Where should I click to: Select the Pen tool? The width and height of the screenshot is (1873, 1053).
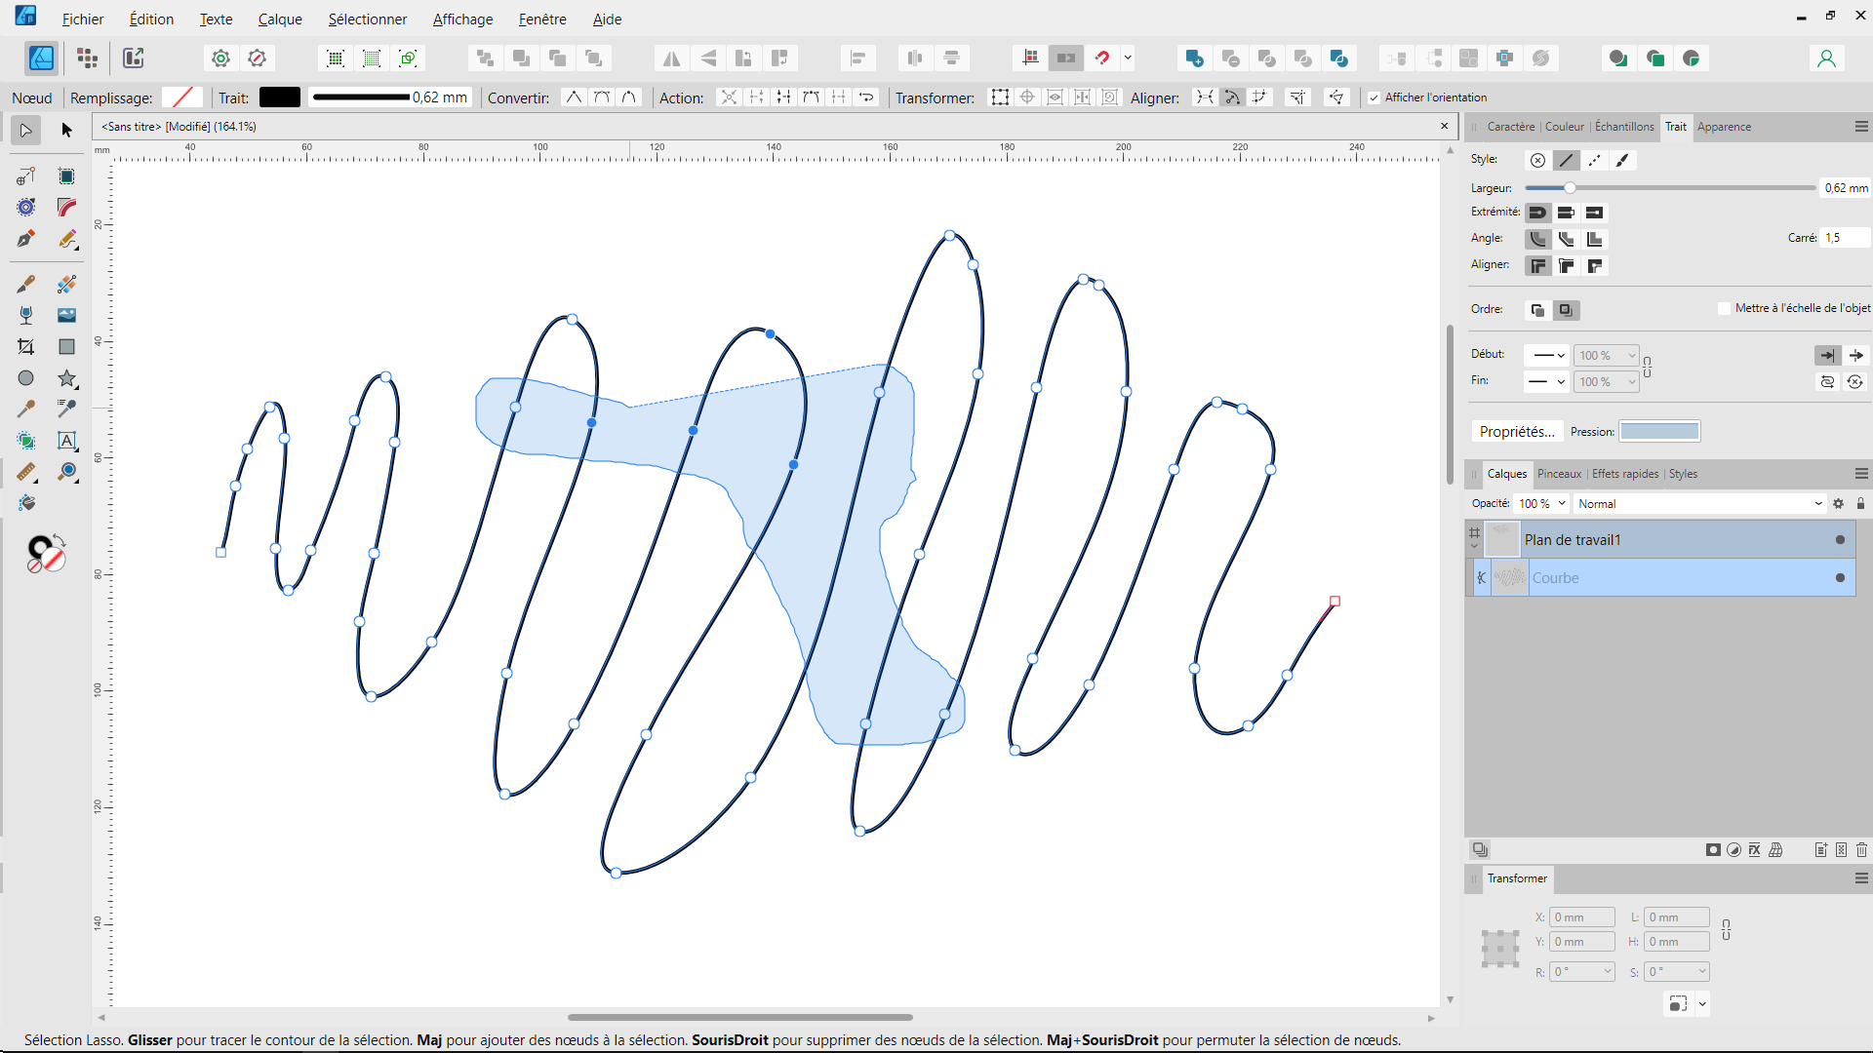click(x=26, y=239)
